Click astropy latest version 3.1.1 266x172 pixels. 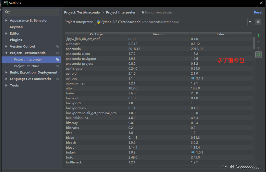[x=199, y=78]
